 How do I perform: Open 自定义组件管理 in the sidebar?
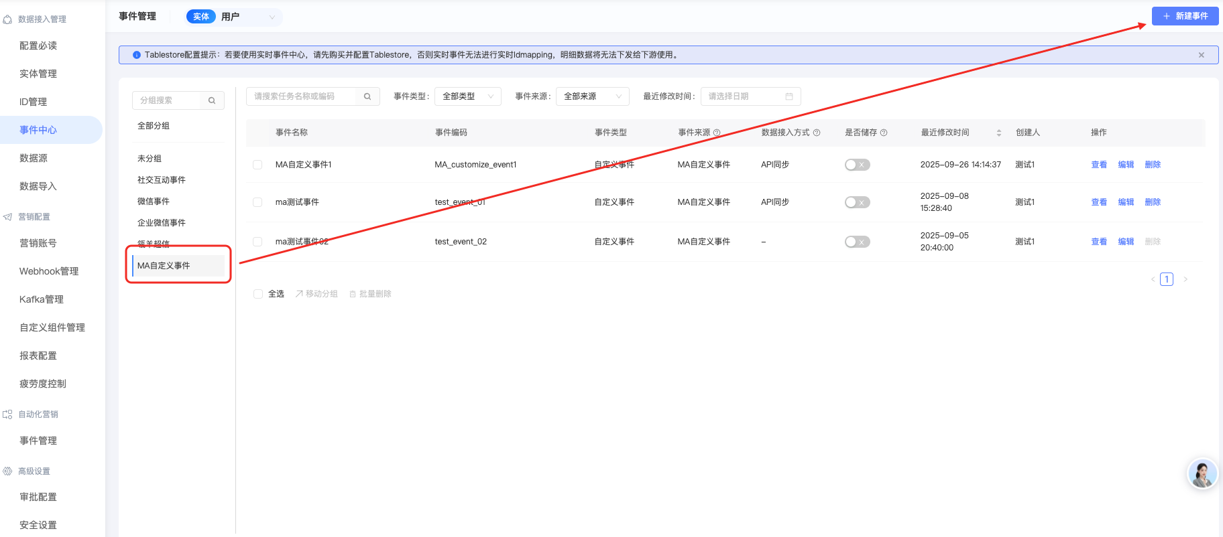pos(52,327)
